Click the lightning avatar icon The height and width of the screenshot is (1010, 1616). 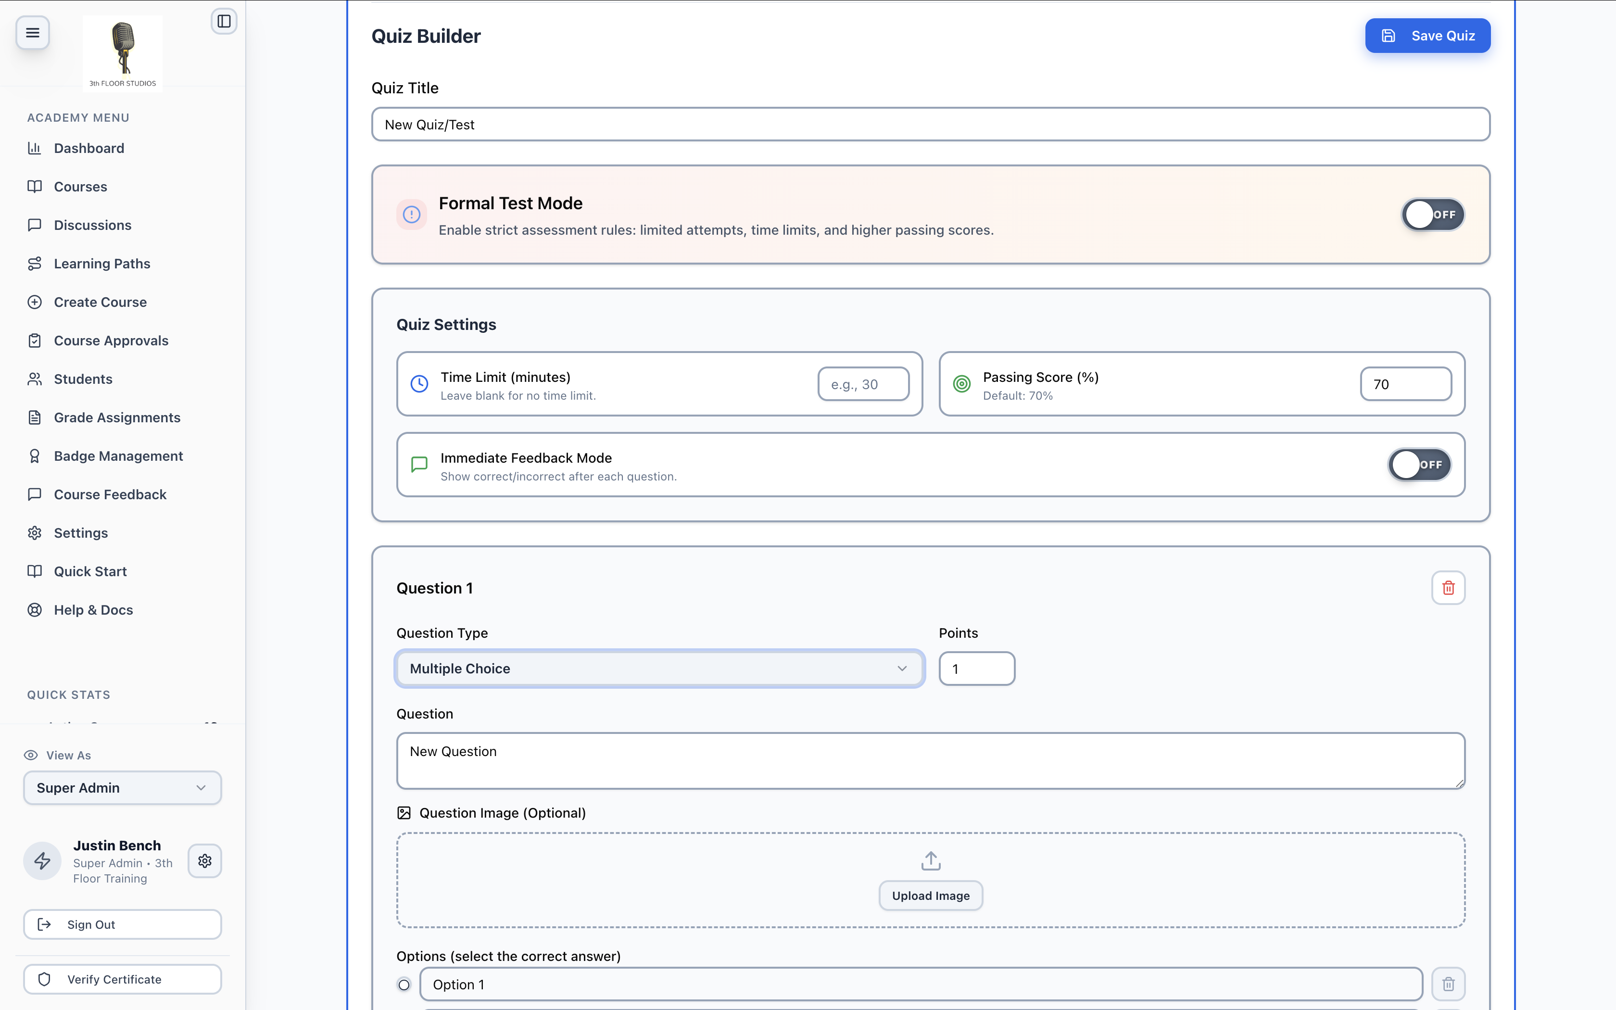43,860
